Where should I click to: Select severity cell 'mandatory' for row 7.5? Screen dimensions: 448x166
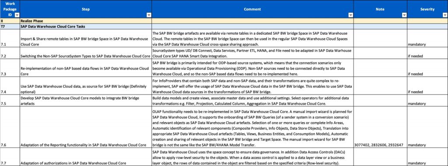[x=427, y=101]
